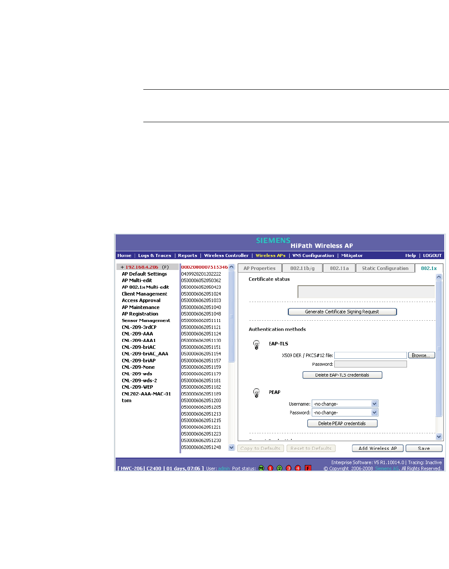Click the red port 1 status icon
The image size is (449, 569).
[271, 468]
